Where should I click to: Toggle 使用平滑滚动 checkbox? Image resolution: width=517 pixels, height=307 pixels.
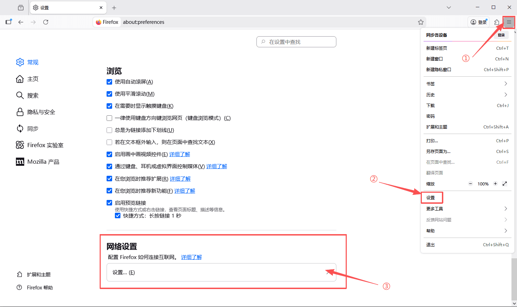coord(109,94)
